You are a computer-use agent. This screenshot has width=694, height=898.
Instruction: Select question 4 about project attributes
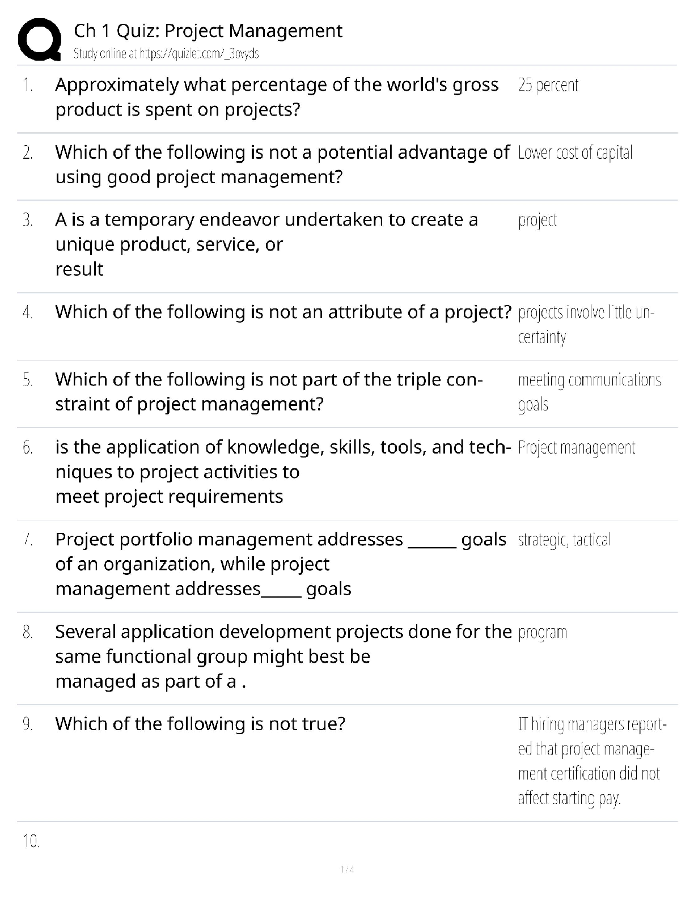point(283,312)
